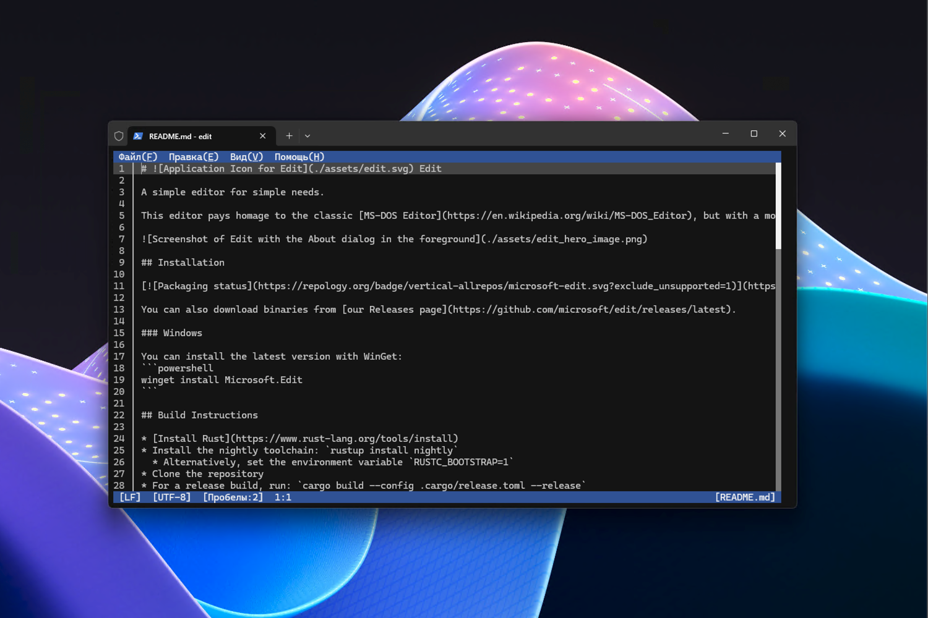Click line 1 with Application Icon heading
The image size is (928, 618).
[x=291, y=169]
